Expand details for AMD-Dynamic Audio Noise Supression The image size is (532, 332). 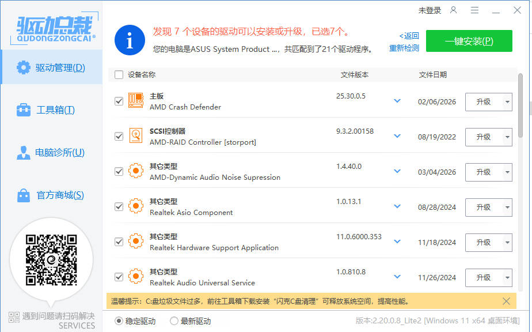pyautogui.click(x=397, y=171)
